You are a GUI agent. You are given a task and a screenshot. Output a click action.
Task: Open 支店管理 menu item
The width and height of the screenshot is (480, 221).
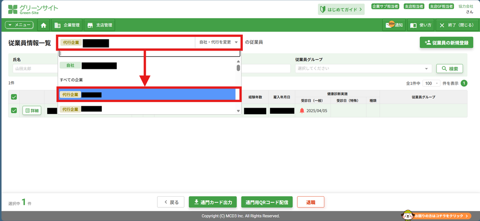(x=99, y=25)
